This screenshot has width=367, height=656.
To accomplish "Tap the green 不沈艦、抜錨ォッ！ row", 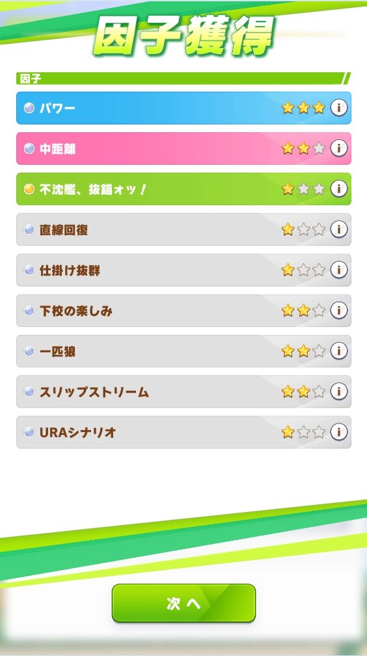I will tap(183, 189).
